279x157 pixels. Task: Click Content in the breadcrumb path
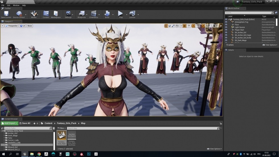[x=48, y=123]
